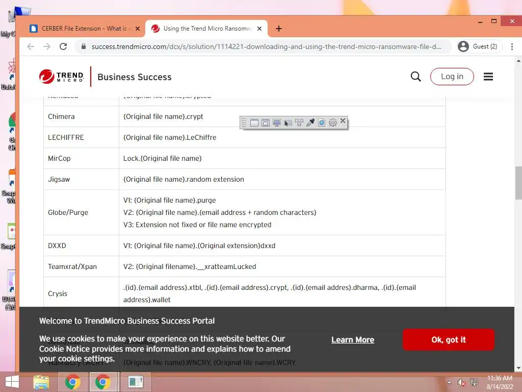Click '{Original file name}.random extension' text
This screenshot has width=522, height=392.
coord(184,179)
